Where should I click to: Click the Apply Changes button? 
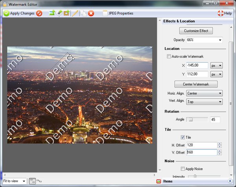(19, 13)
